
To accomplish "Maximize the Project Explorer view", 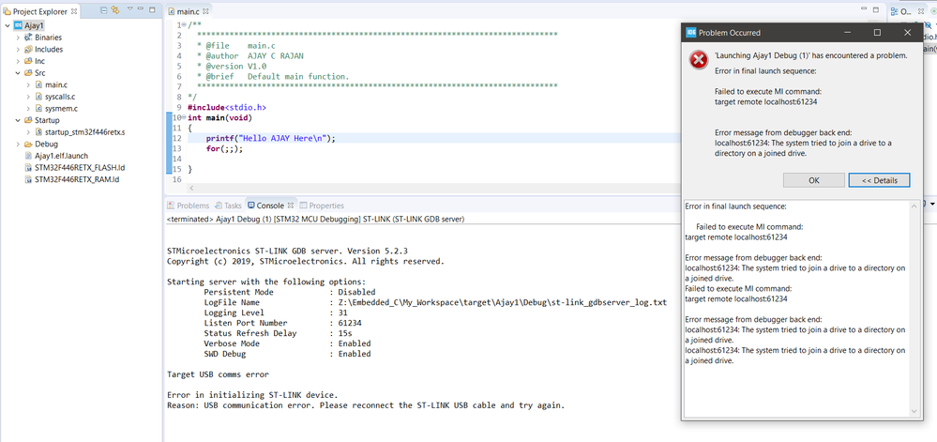I will pos(152,10).
